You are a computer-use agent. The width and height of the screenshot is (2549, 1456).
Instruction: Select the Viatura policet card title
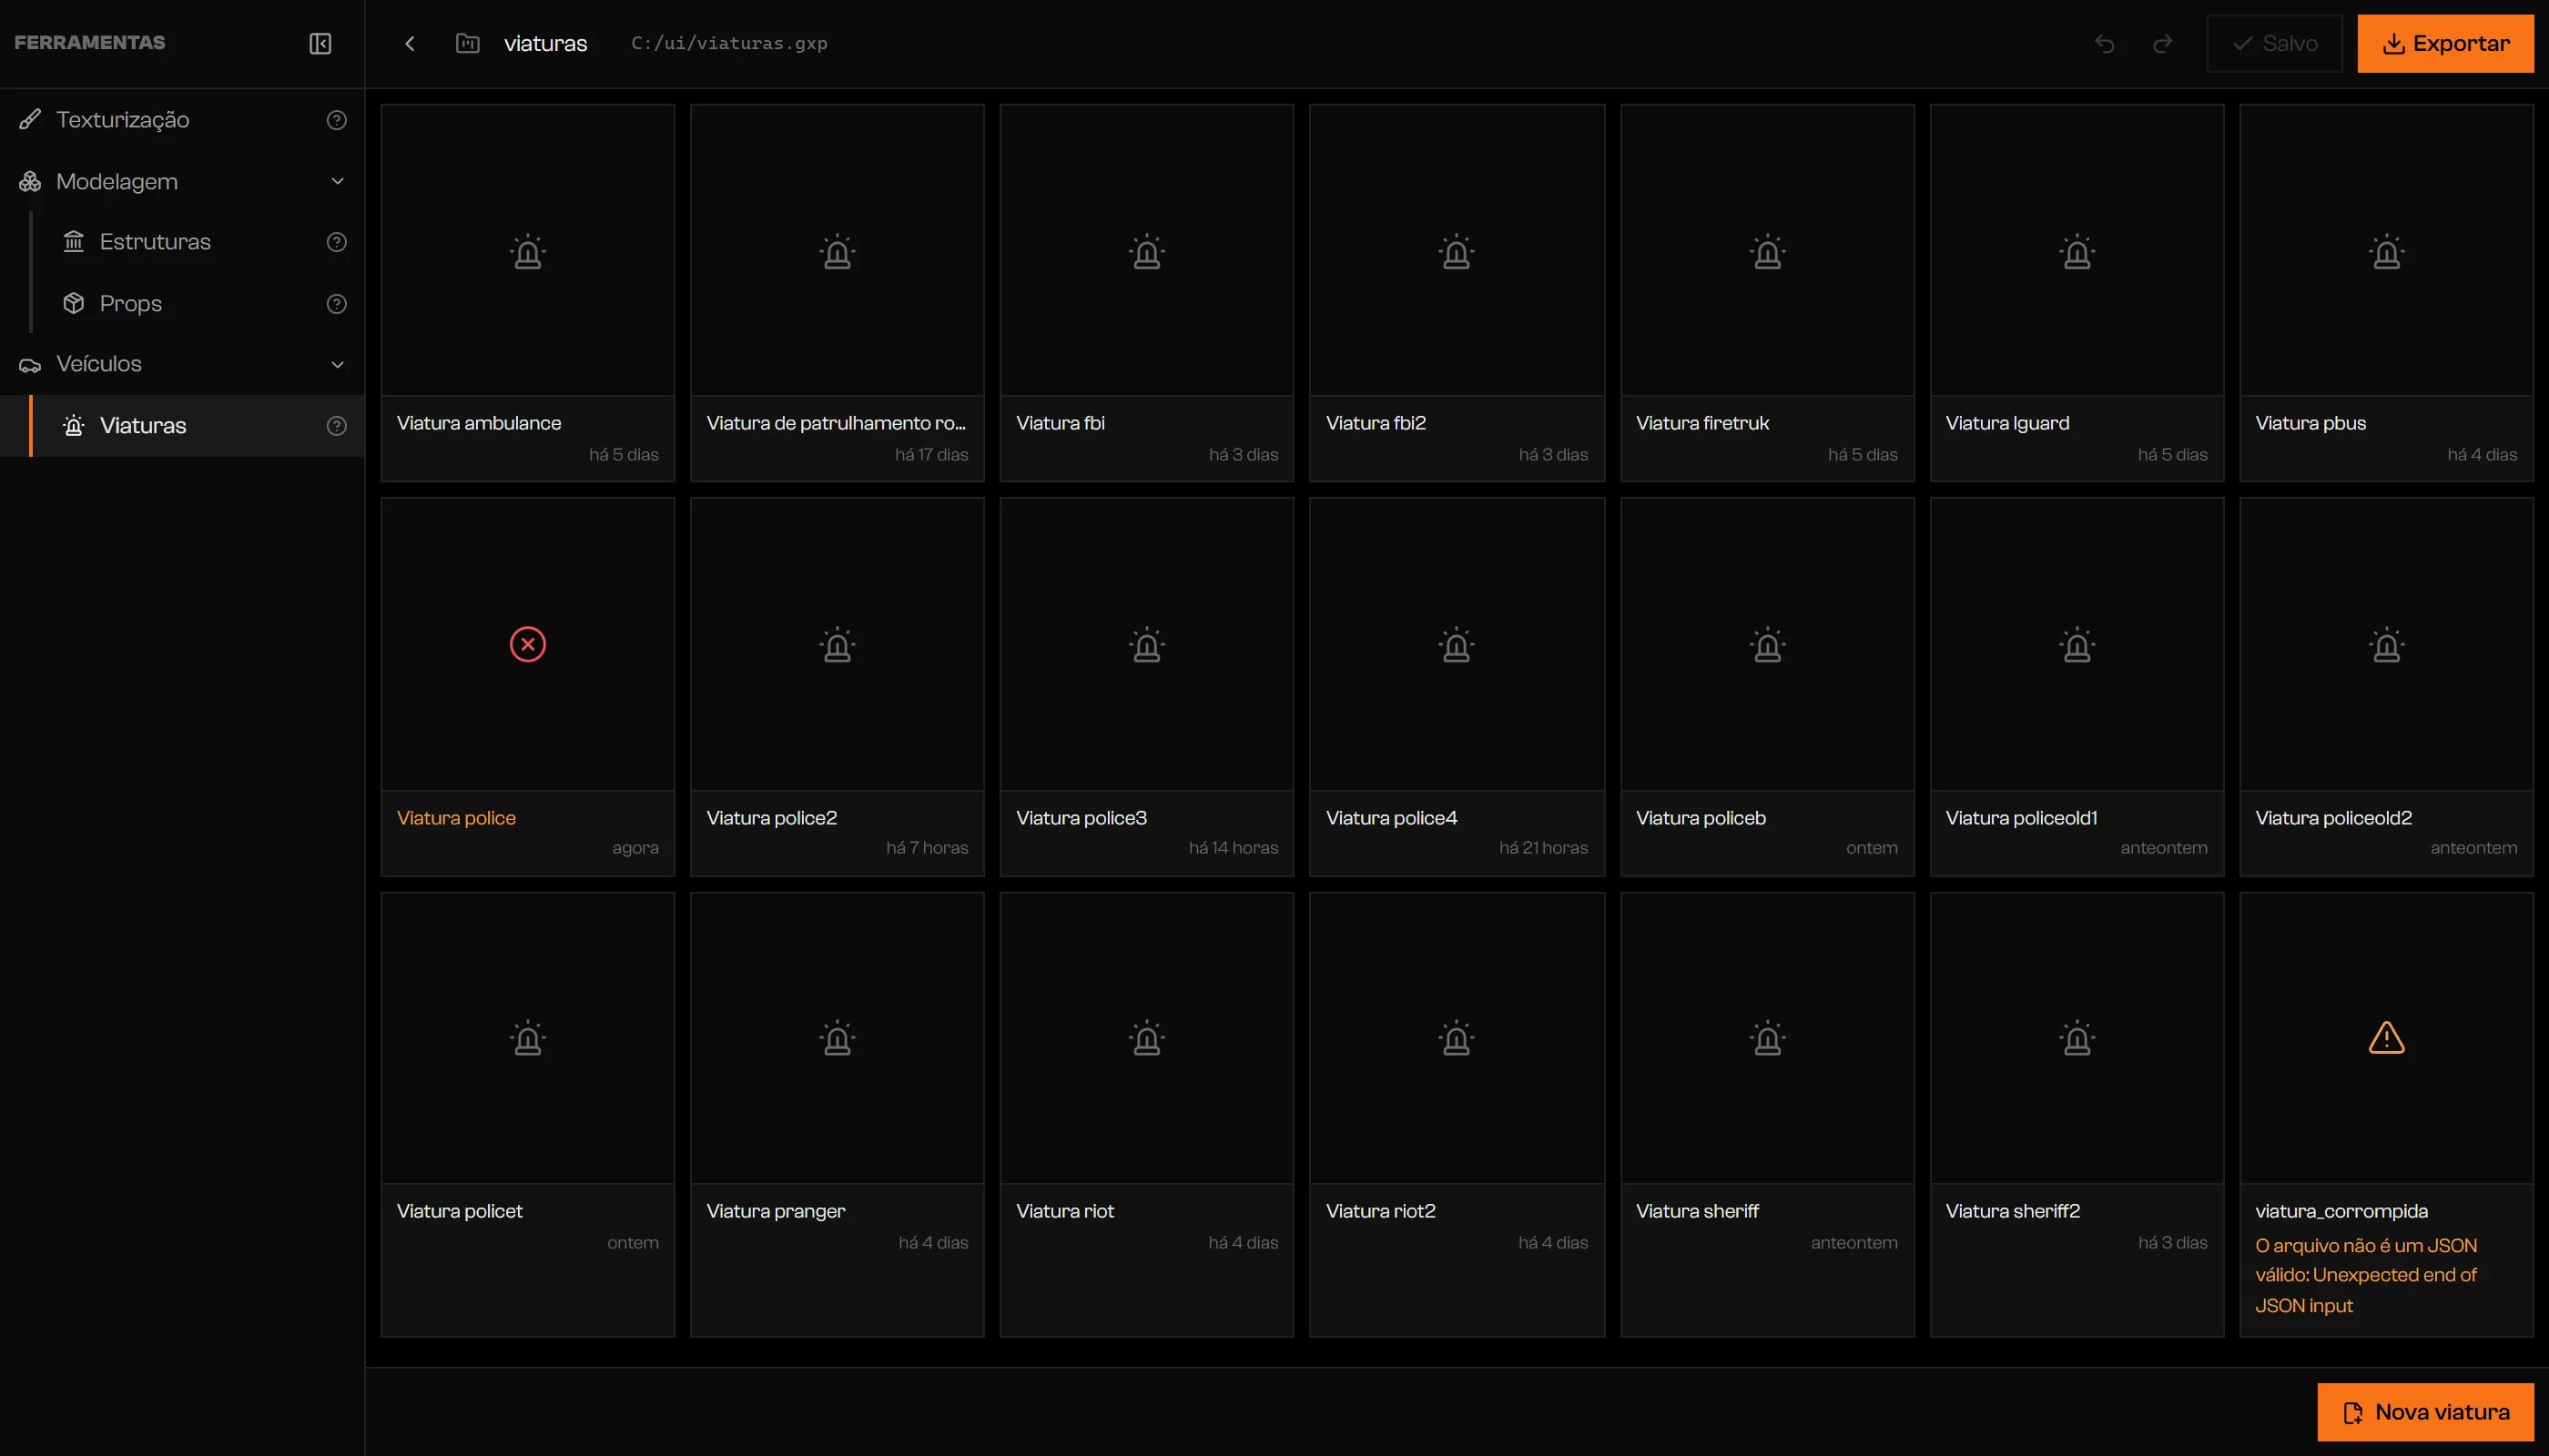459,1211
